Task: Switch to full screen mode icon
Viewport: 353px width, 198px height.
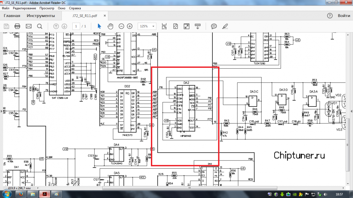Action: [x=187, y=26]
